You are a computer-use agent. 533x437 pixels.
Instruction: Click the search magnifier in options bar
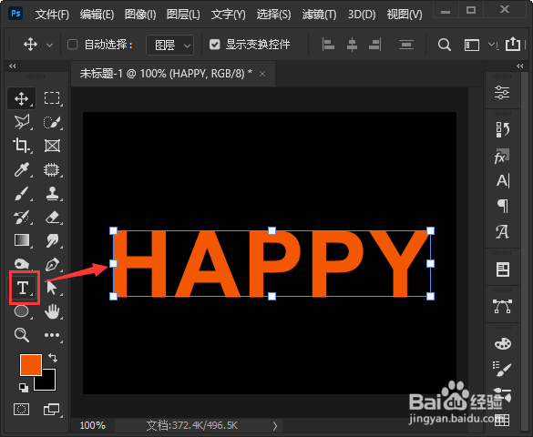click(x=445, y=45)
